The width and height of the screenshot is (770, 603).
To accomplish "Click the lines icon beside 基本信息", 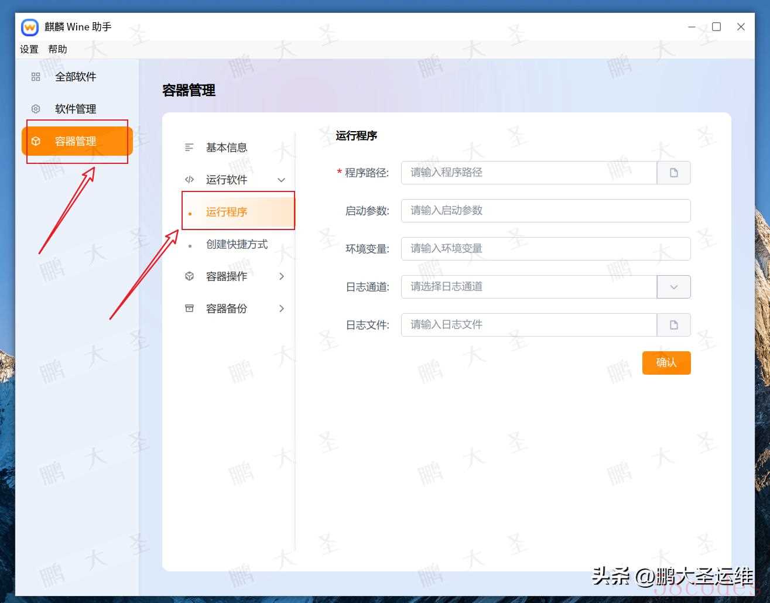I will click(x=189, y=148).
